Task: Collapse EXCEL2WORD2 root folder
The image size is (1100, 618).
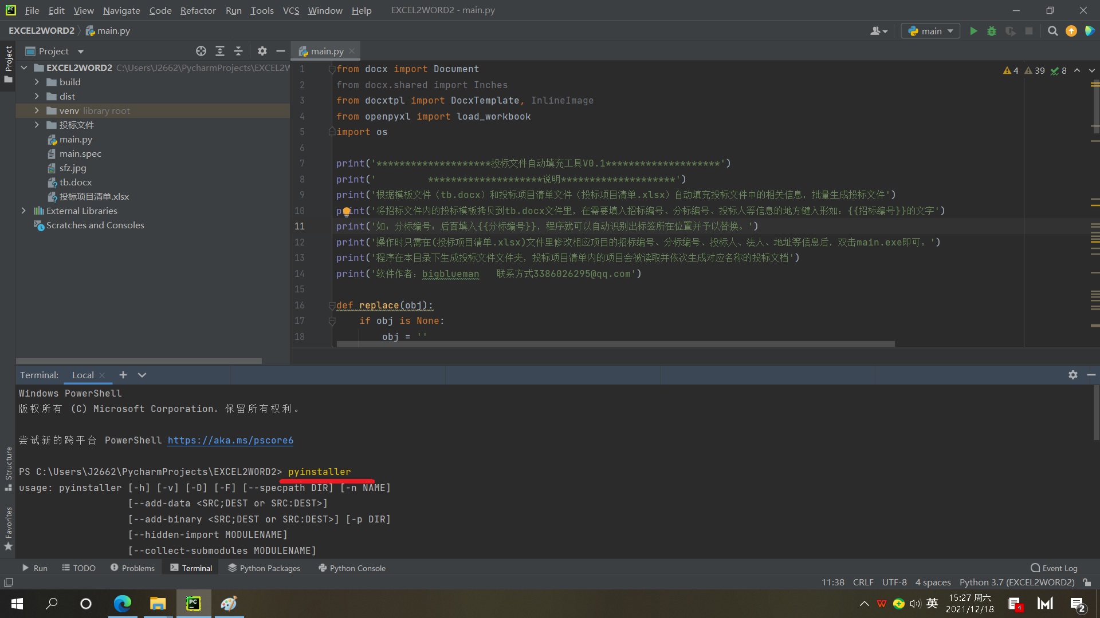Action: [24, 68]
